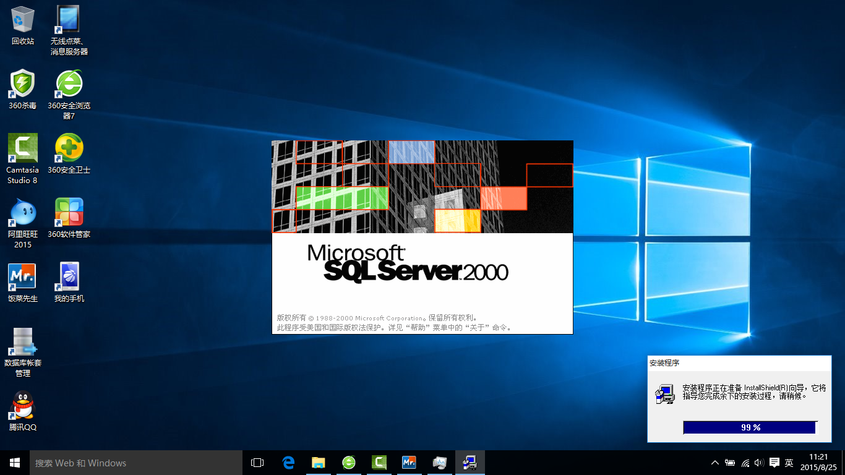The height and width of the screenshot is (475, 845).
Task: Select the 饭菜先生 desktop shortcut
Action: click(23, 282)
